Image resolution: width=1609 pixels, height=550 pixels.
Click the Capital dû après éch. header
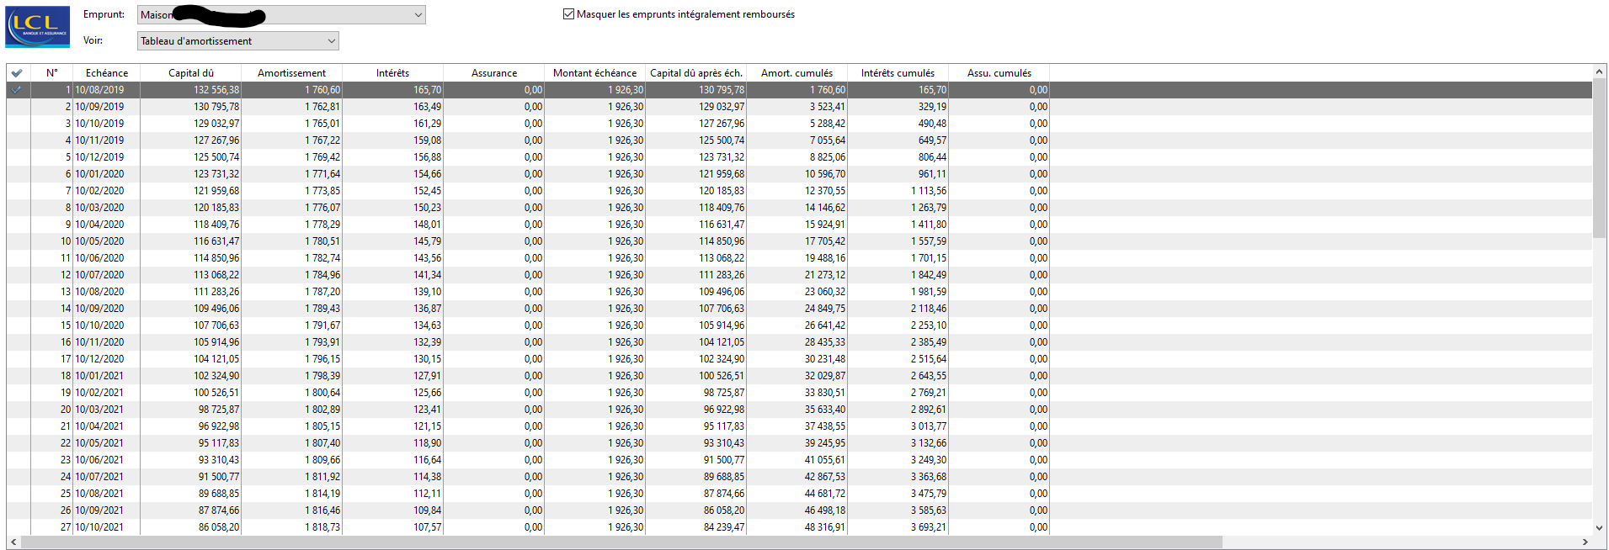click(696, 73)
